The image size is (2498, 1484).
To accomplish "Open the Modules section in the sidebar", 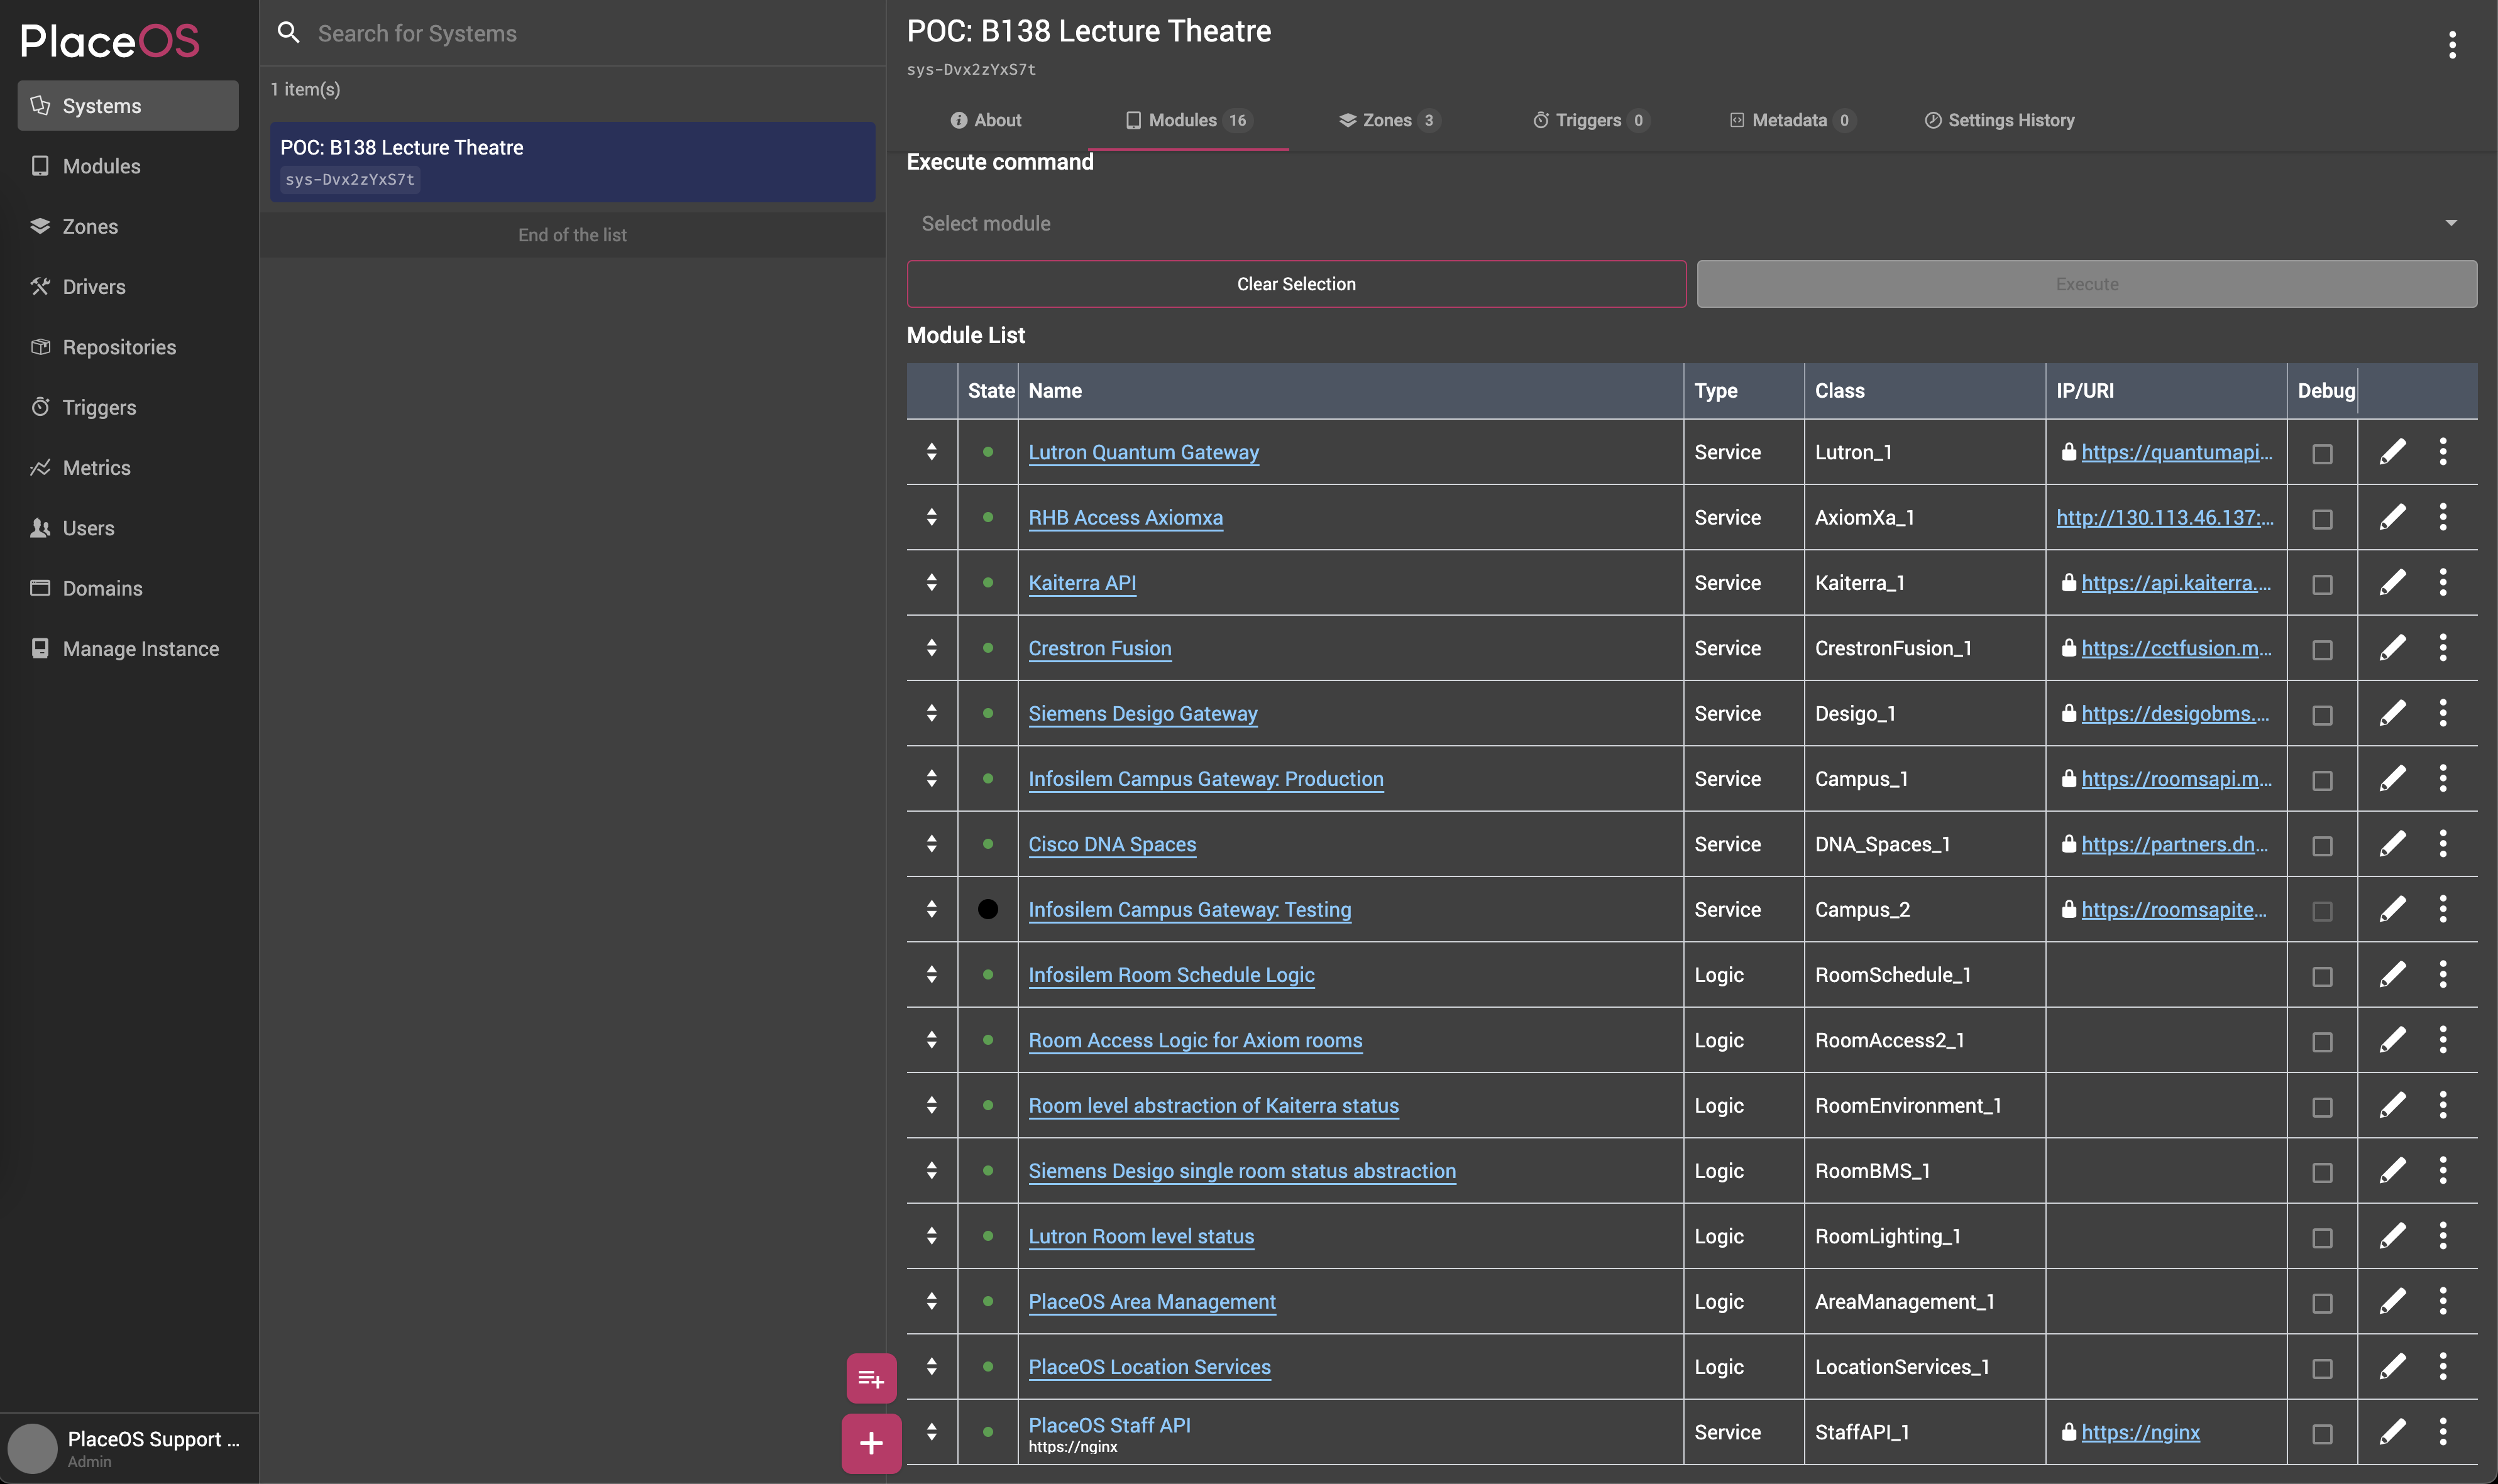I will (x=103, y=166).
